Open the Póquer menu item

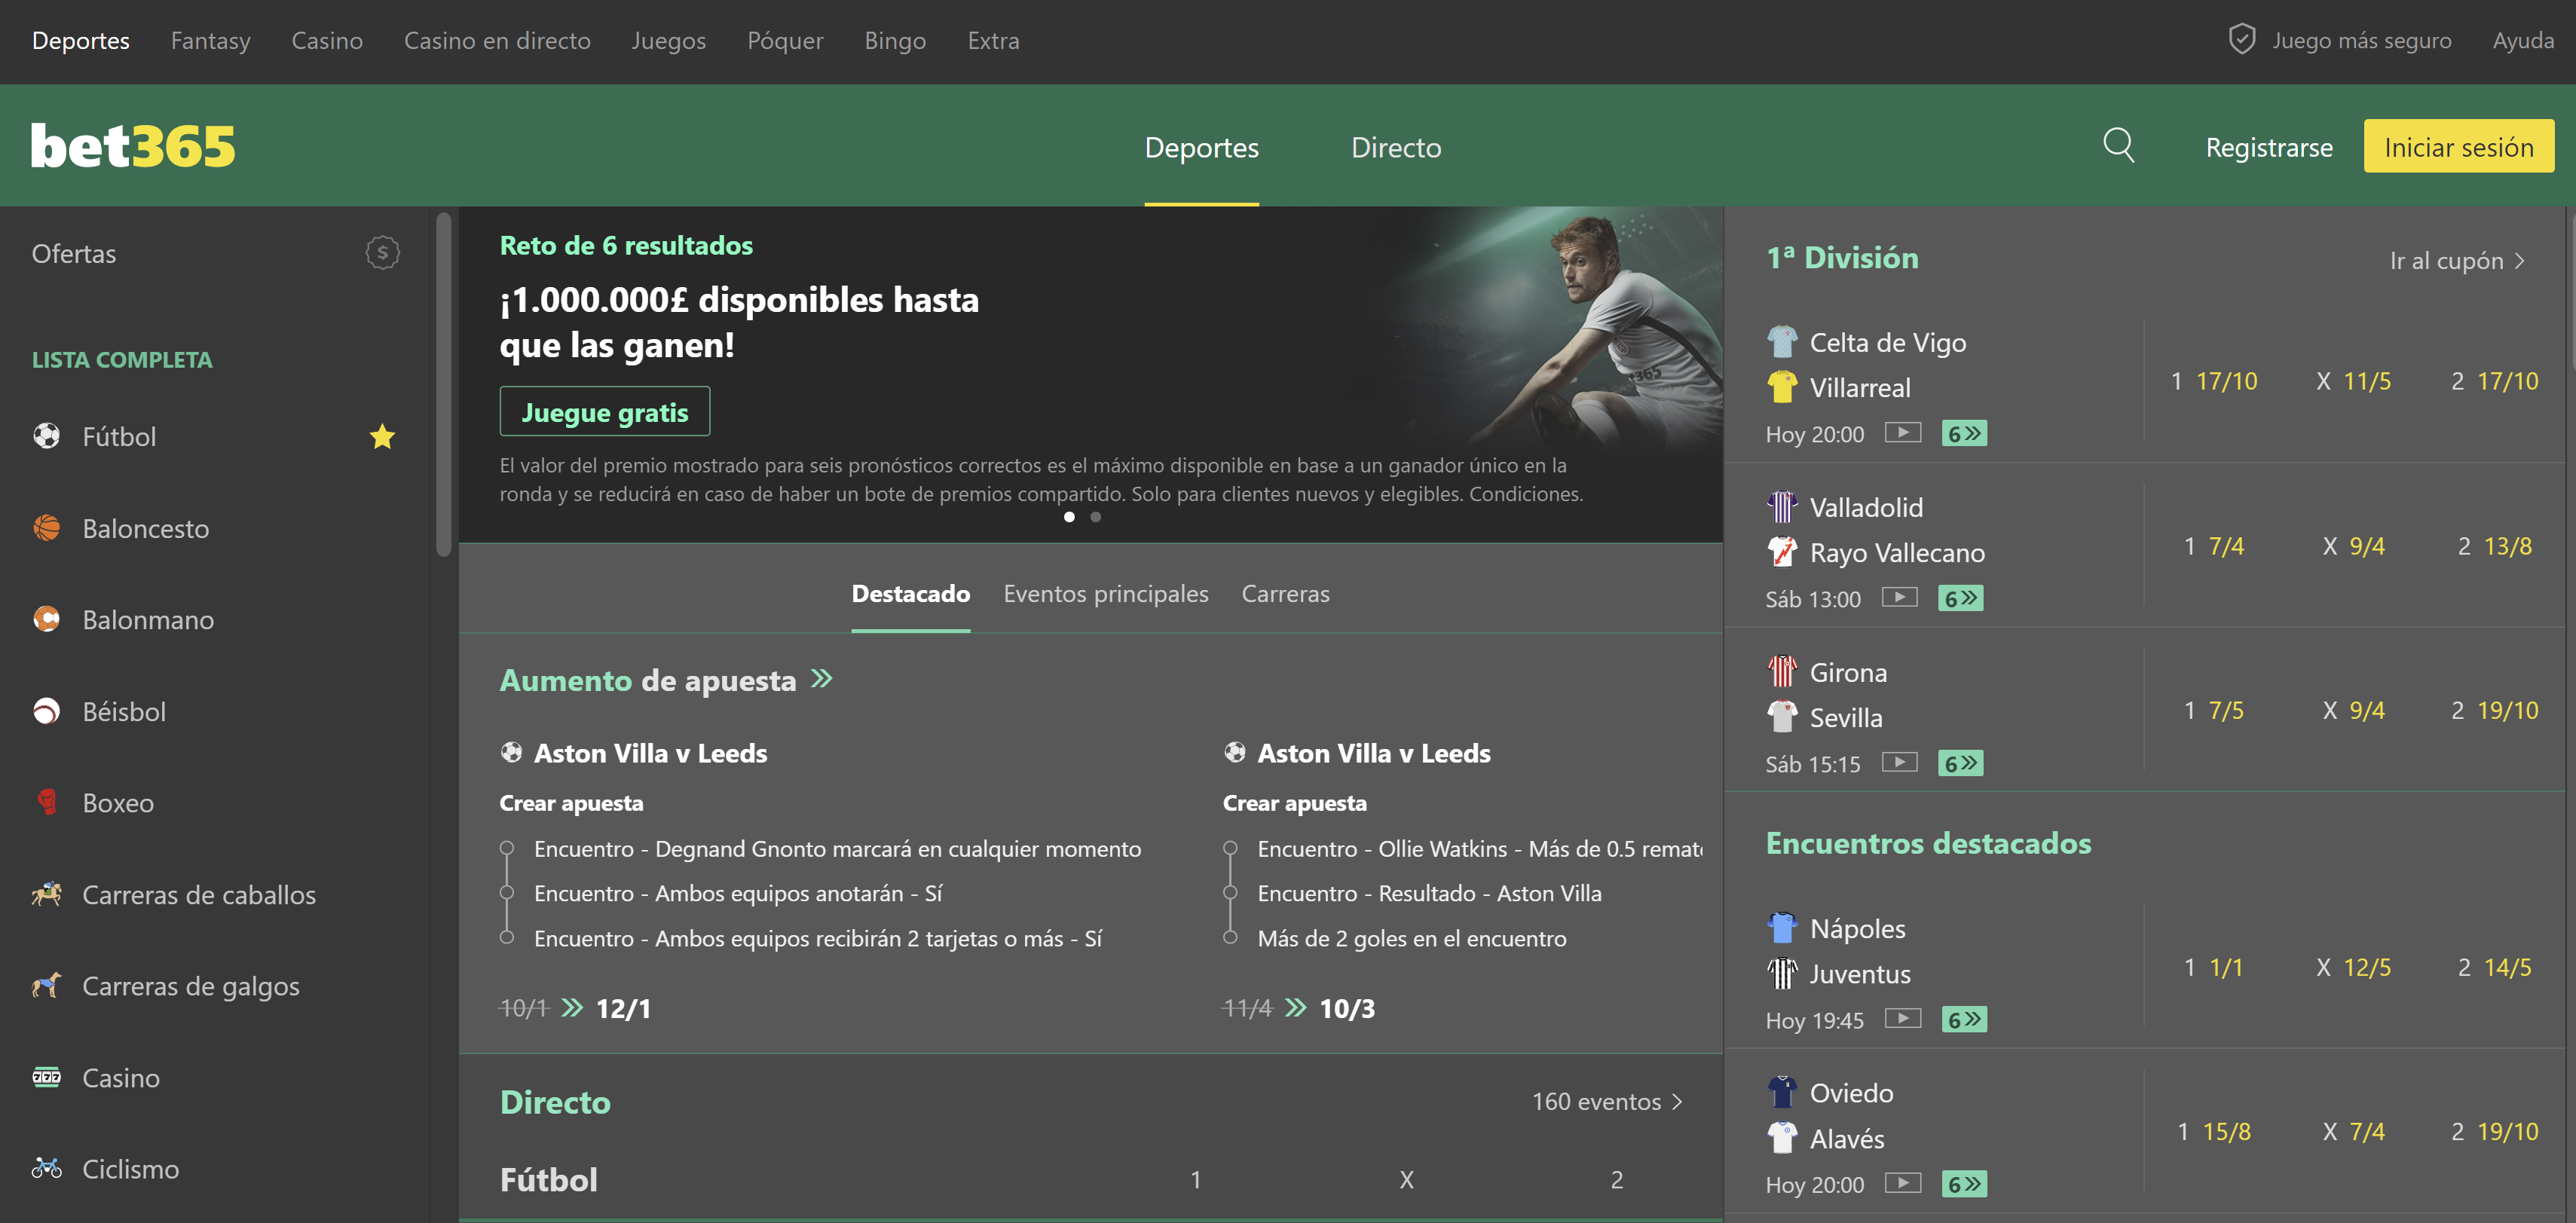click(785, 40)
